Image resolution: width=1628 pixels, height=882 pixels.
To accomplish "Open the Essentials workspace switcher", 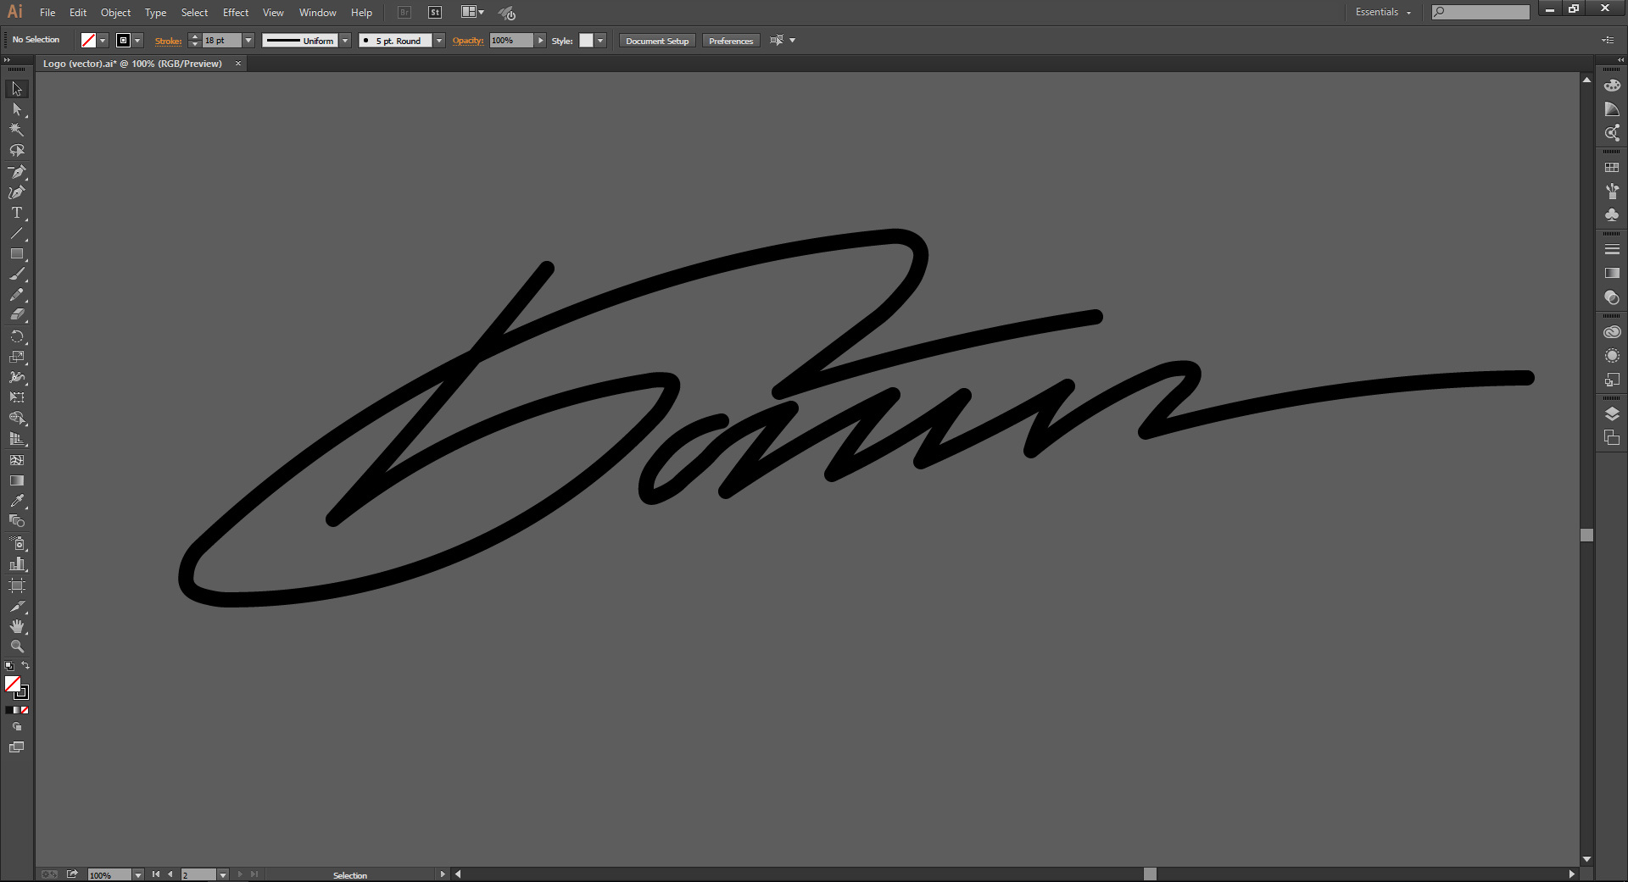I will click(x=1383, y=13).
